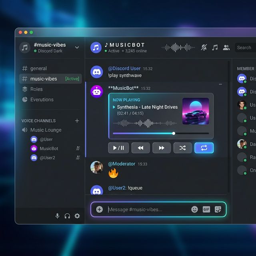Screen dimensions: 256x256
Task: Open the sticker picker icon
Action: [218, 209]
